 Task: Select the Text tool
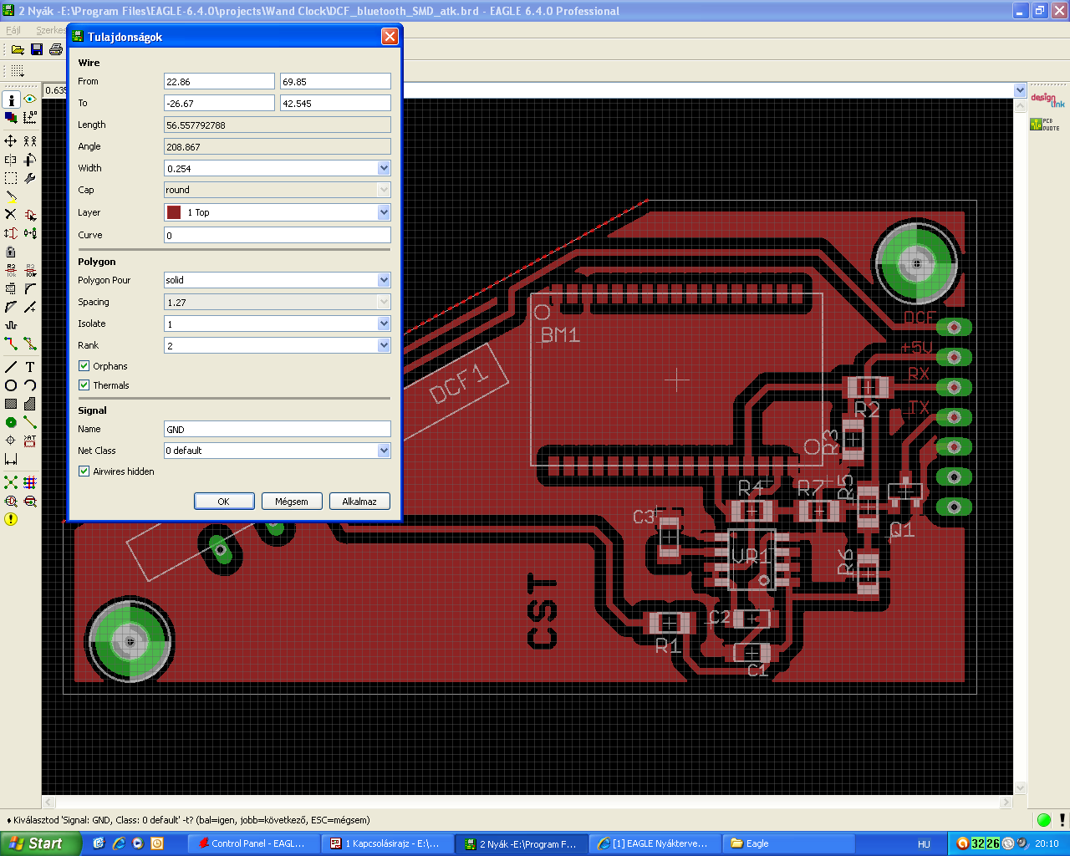coord(30,367)
